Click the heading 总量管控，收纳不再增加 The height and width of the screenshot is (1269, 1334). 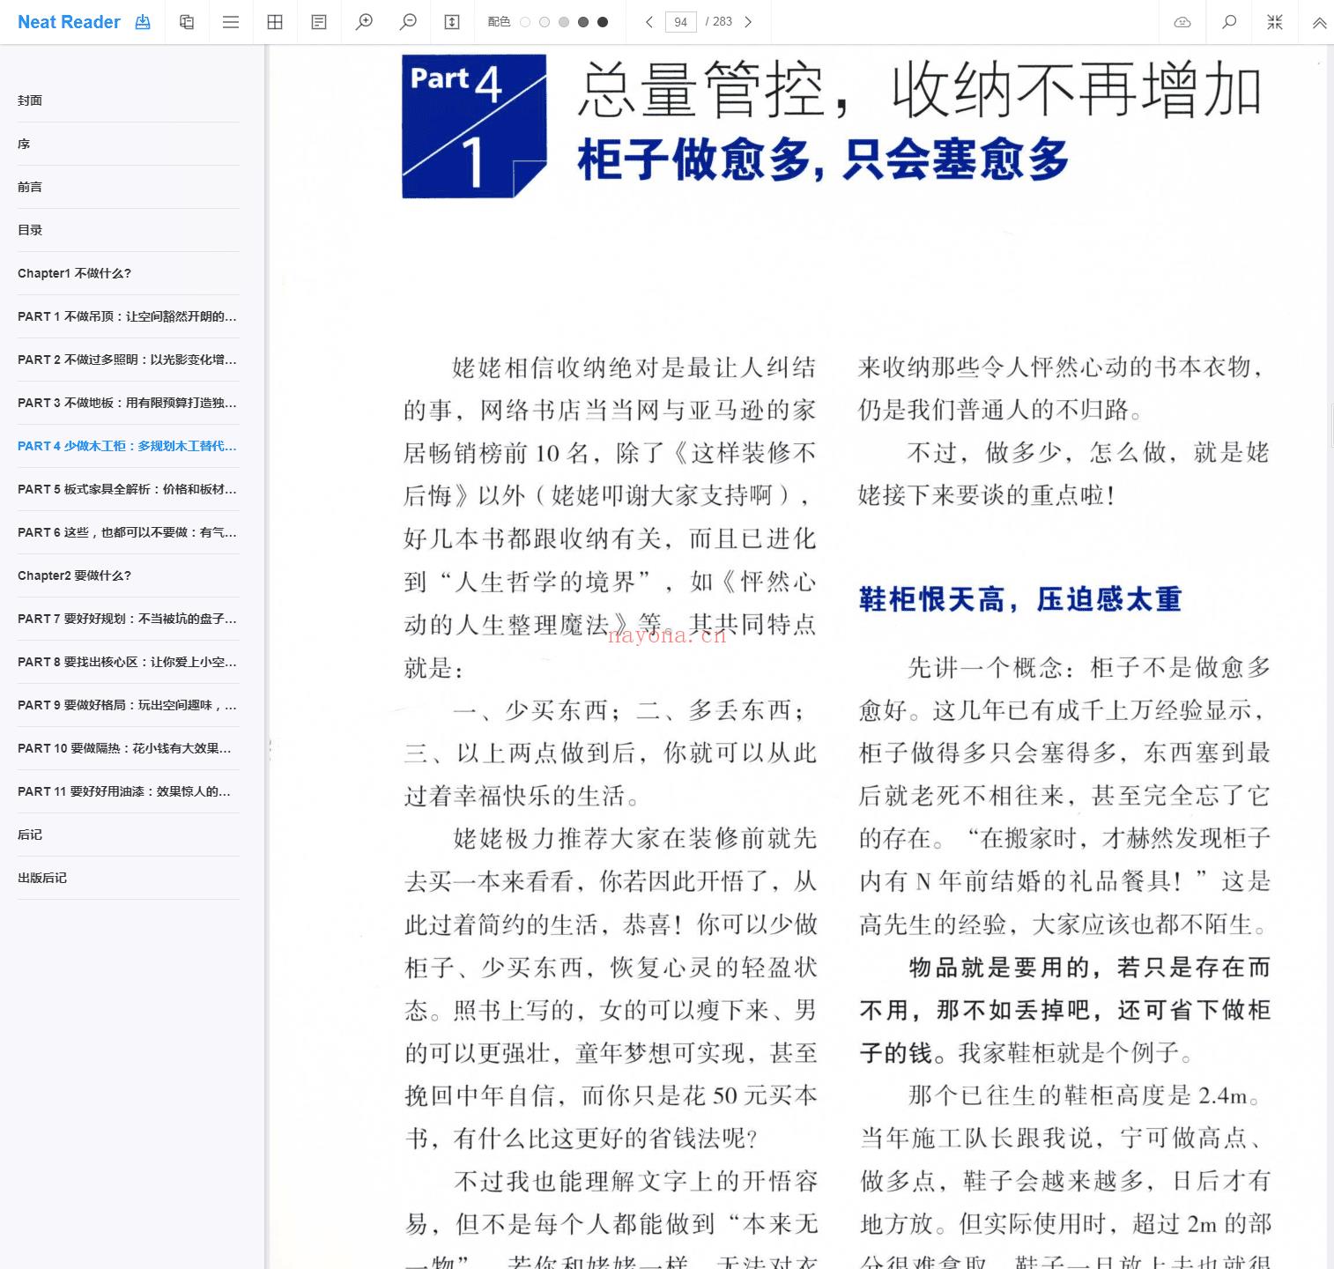point(920,90)
